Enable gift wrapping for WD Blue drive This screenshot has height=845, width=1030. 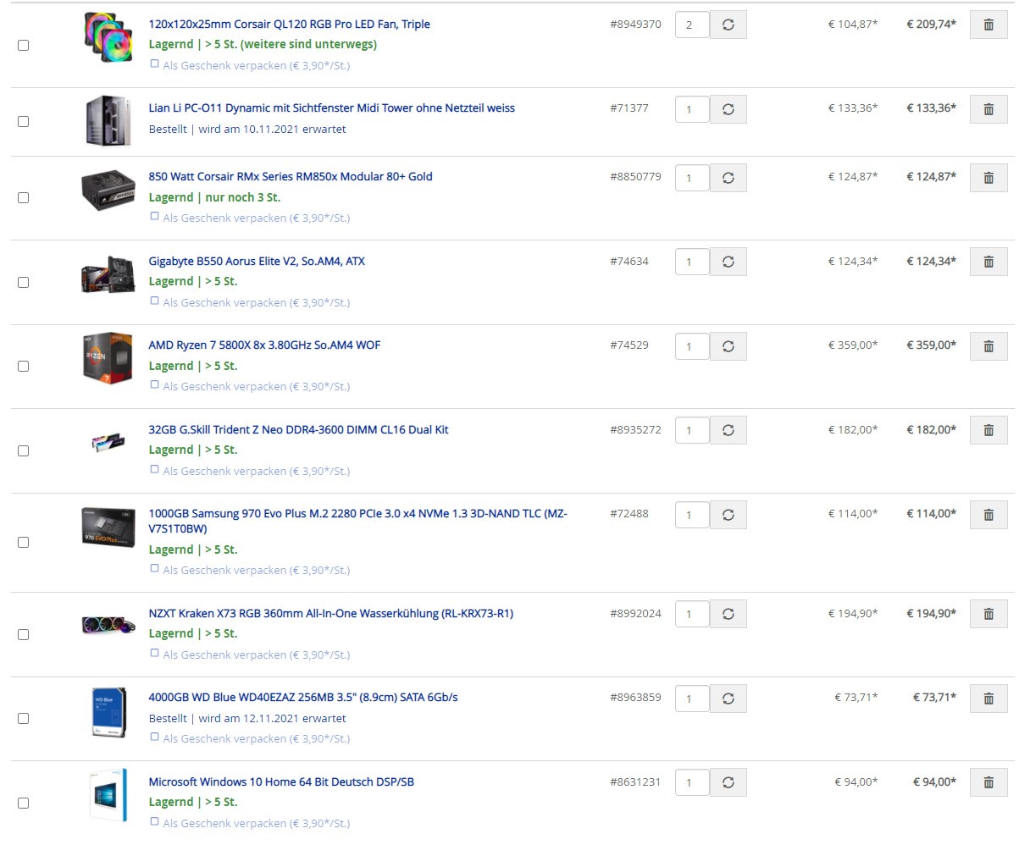pos(154,737)
